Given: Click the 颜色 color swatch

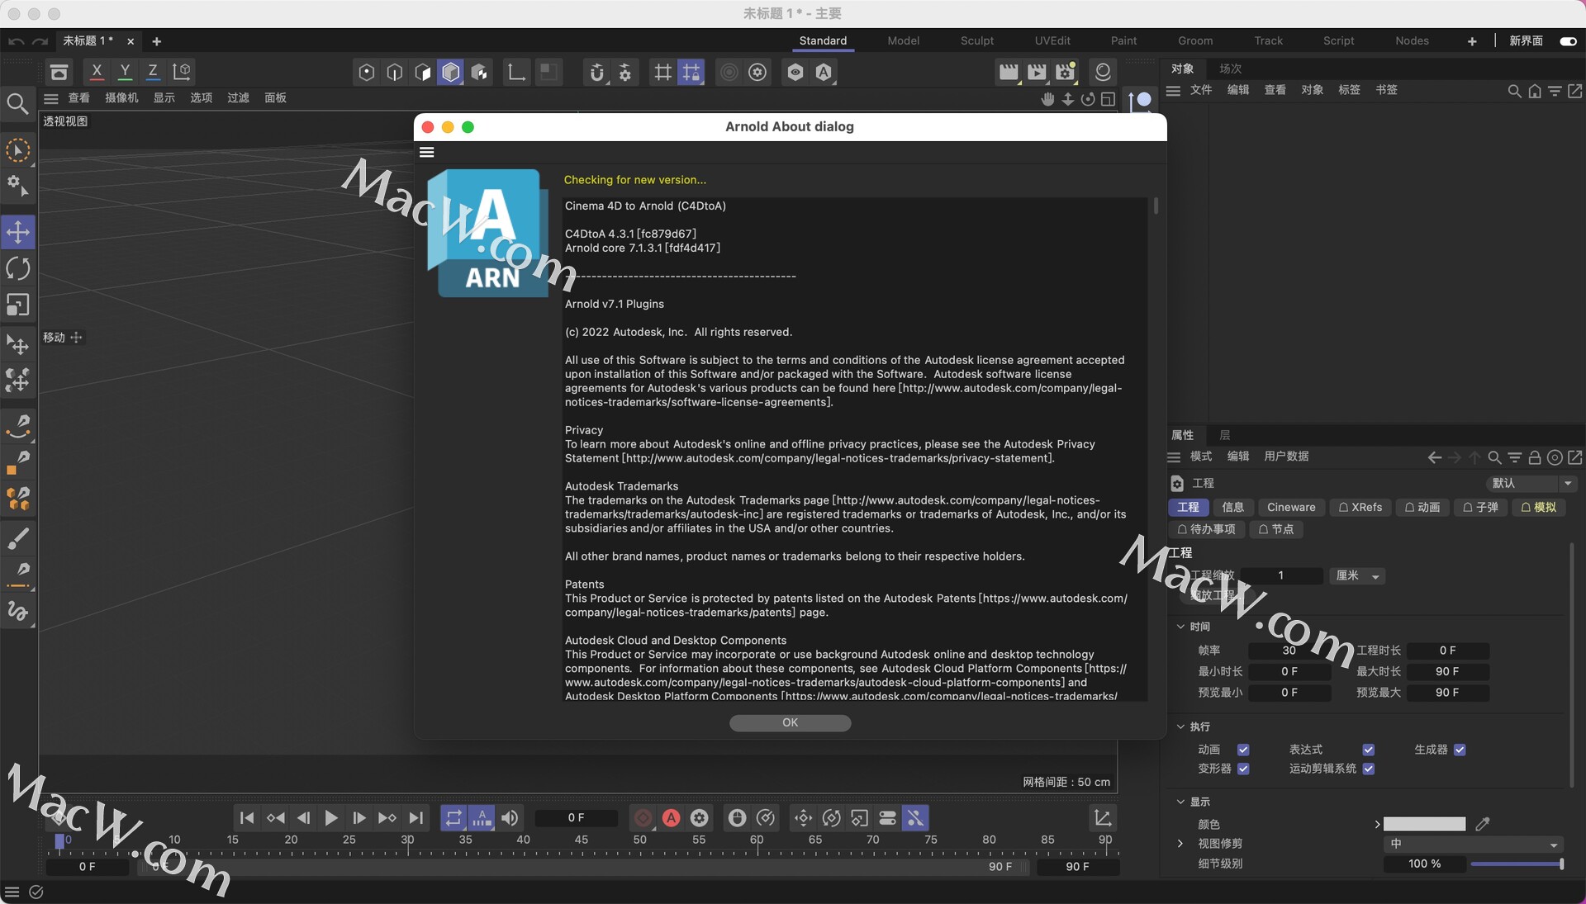Looking at the screenshot, I should click(1424, 824).
